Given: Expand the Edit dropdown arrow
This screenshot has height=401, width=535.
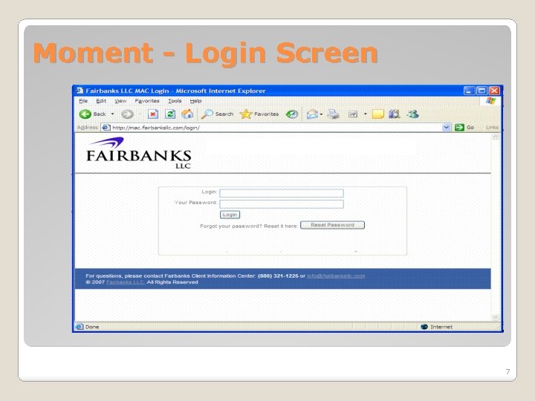Looking at the screenshot, I should point(366,114).
